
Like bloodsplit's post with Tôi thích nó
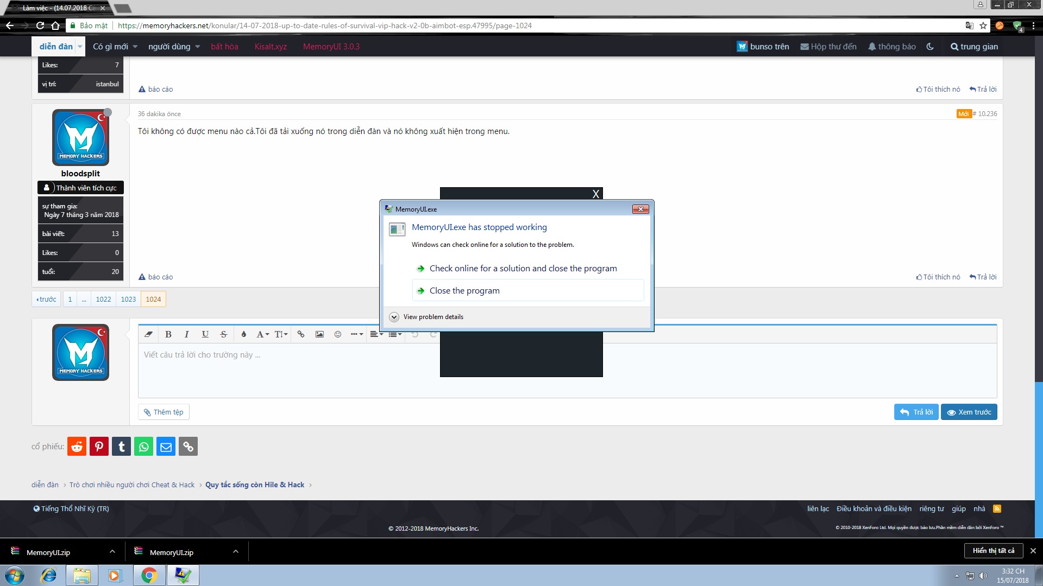tap(938, 277)
